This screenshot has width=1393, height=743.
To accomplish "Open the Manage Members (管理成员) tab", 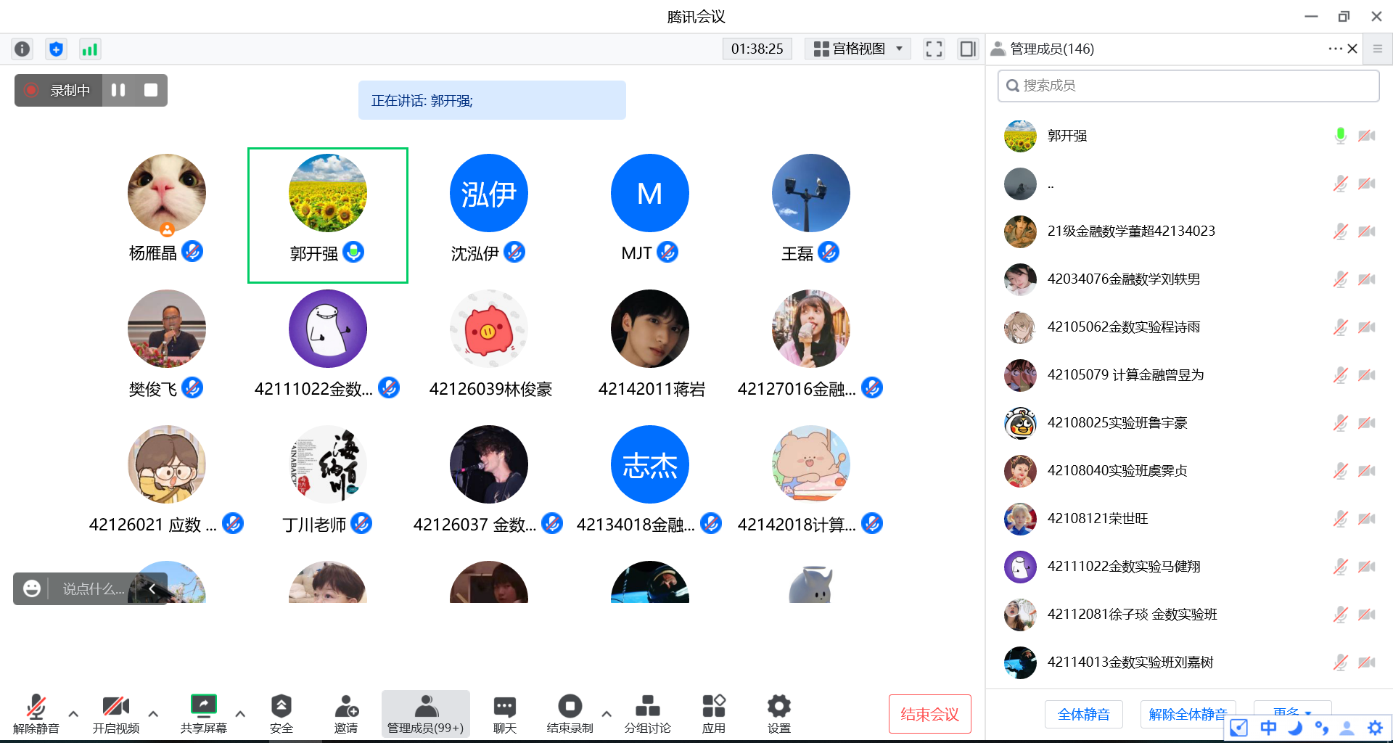I will (425, 714).
